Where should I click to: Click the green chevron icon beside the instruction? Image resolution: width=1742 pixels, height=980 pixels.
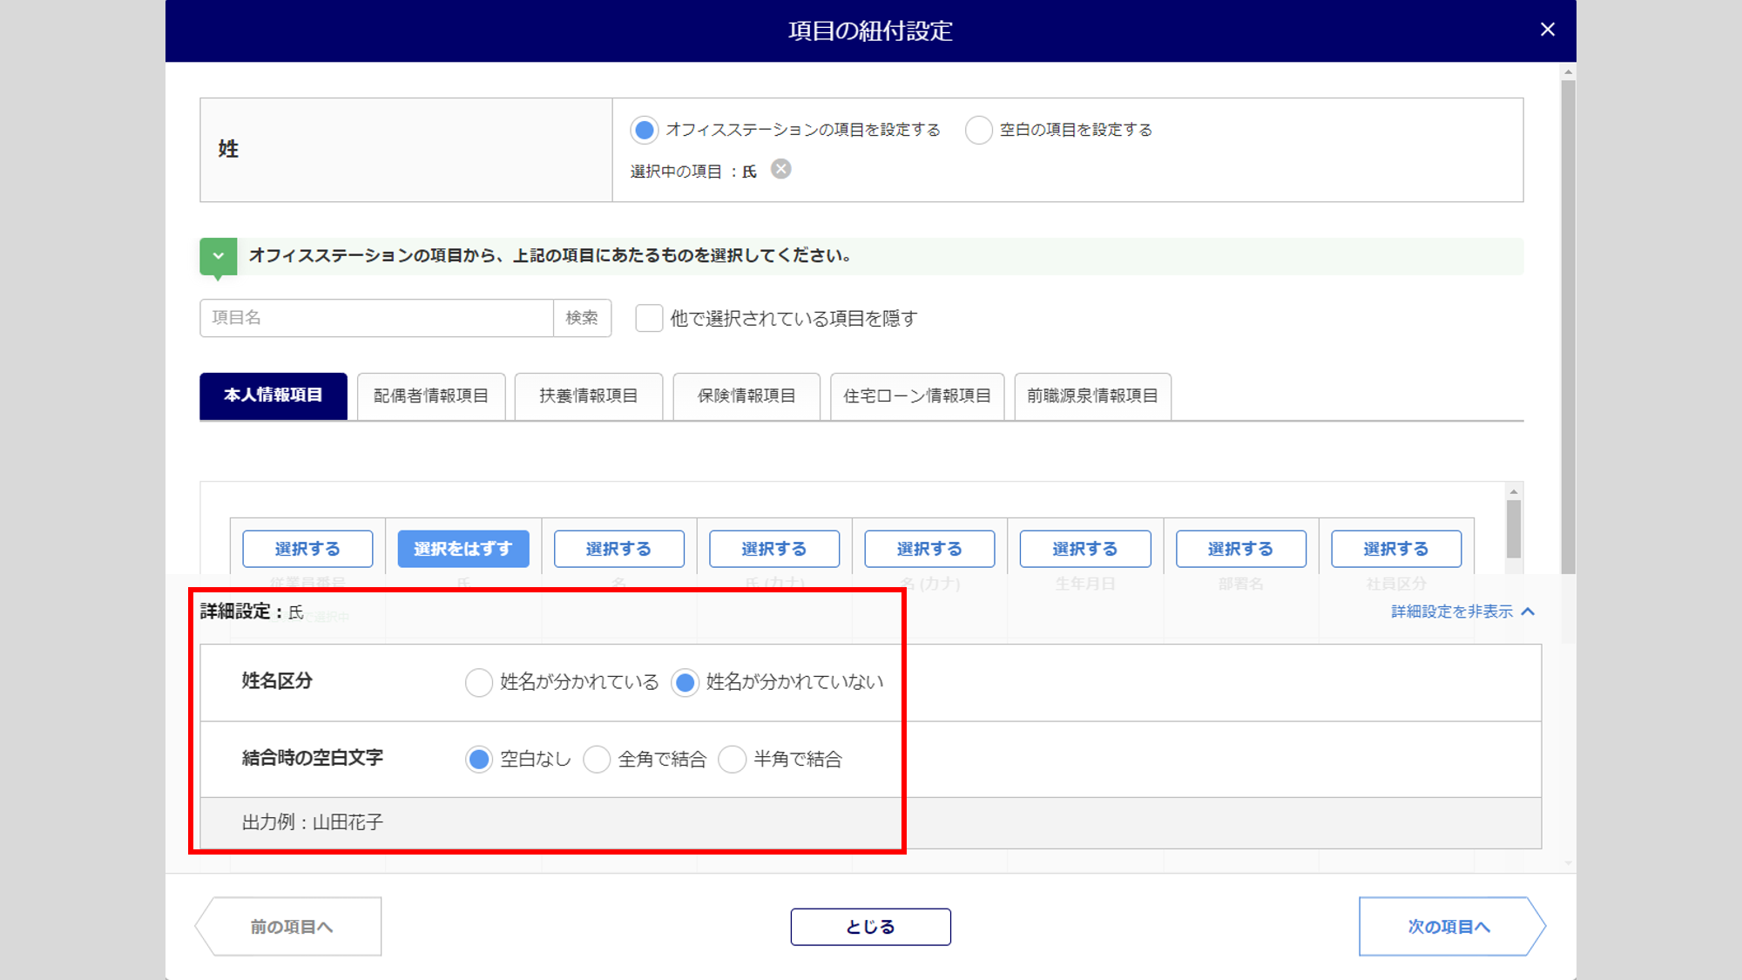point(218,256)
